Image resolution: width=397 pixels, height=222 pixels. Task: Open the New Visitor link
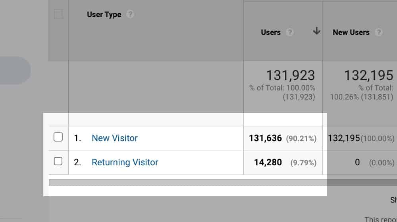point(115,138)
